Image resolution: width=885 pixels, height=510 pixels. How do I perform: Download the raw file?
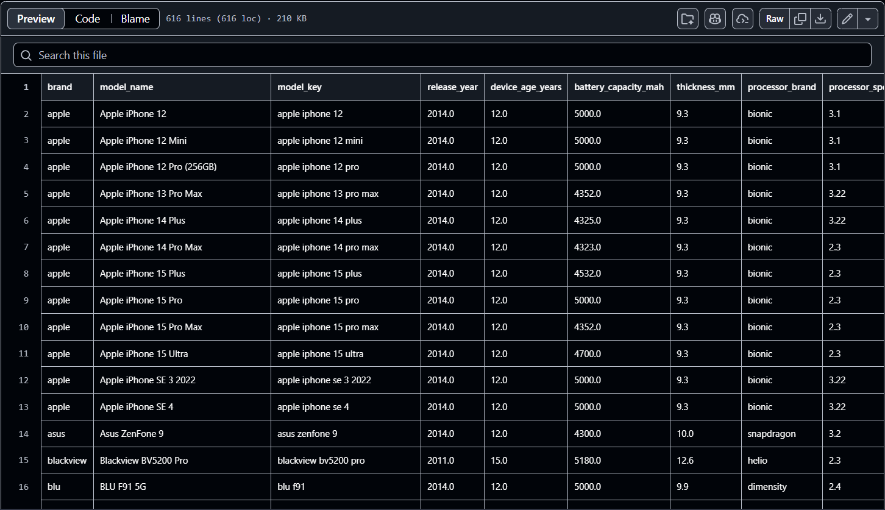pos(821,19)
